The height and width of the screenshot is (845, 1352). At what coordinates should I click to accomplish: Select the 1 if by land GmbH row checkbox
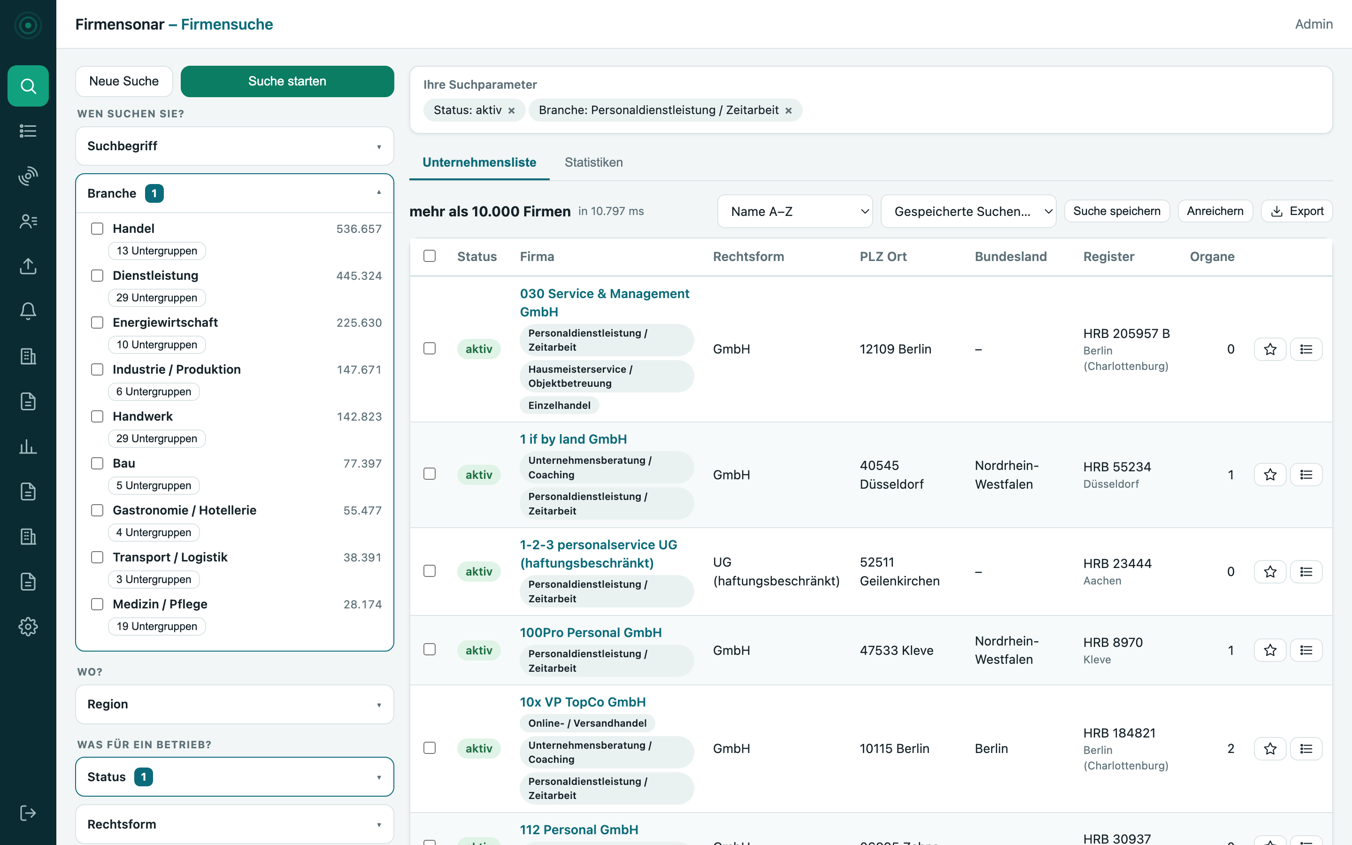pos(430,474)
